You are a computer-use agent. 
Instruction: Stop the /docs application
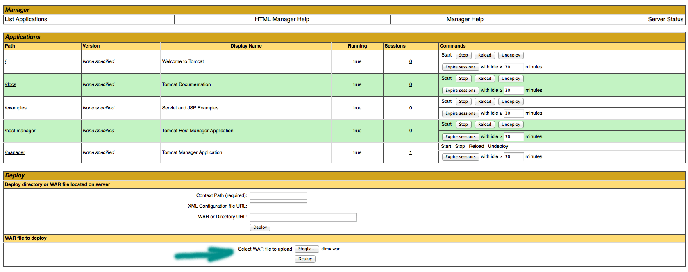point(463,79)
